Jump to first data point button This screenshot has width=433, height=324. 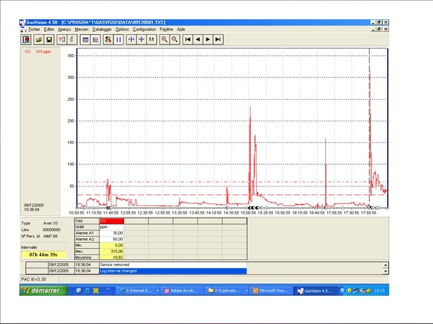tap(188, 39)
